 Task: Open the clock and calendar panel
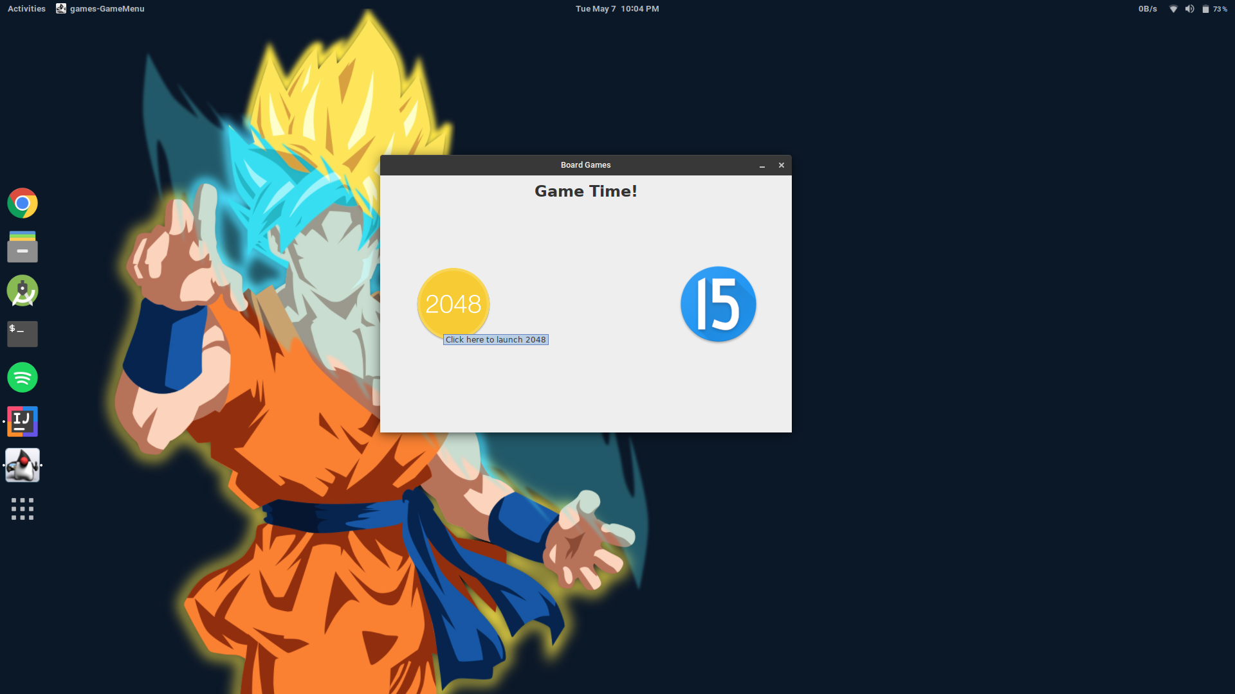617,8
